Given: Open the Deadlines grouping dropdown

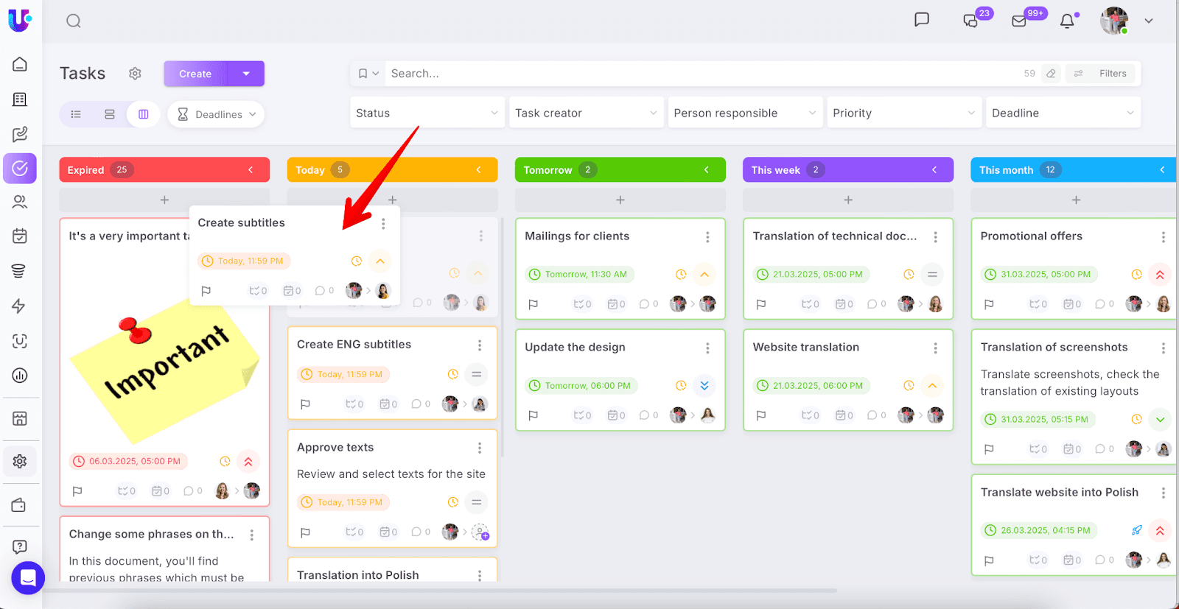Looking at the screenshot, I should (217, 114).
